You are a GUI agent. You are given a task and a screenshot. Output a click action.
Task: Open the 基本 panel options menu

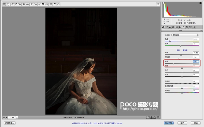(x=201, y=30)
